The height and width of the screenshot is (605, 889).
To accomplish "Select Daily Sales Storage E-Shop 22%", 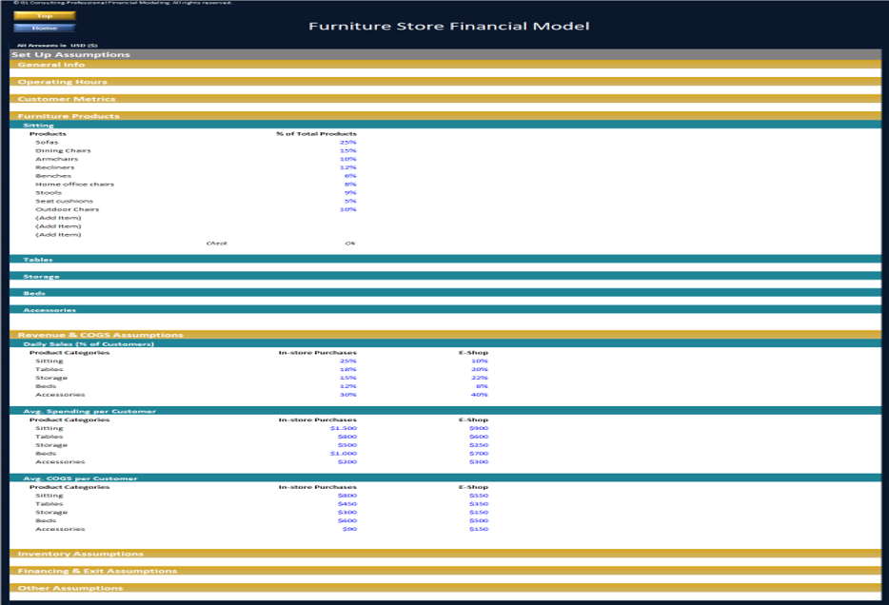I will tap(479, 378).
